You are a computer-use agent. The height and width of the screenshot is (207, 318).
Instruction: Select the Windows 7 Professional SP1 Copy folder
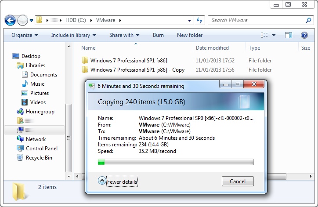[137, 70]
